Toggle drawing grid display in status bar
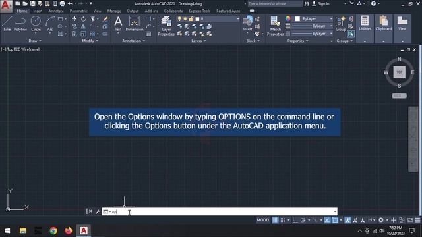 pos(275,220)
